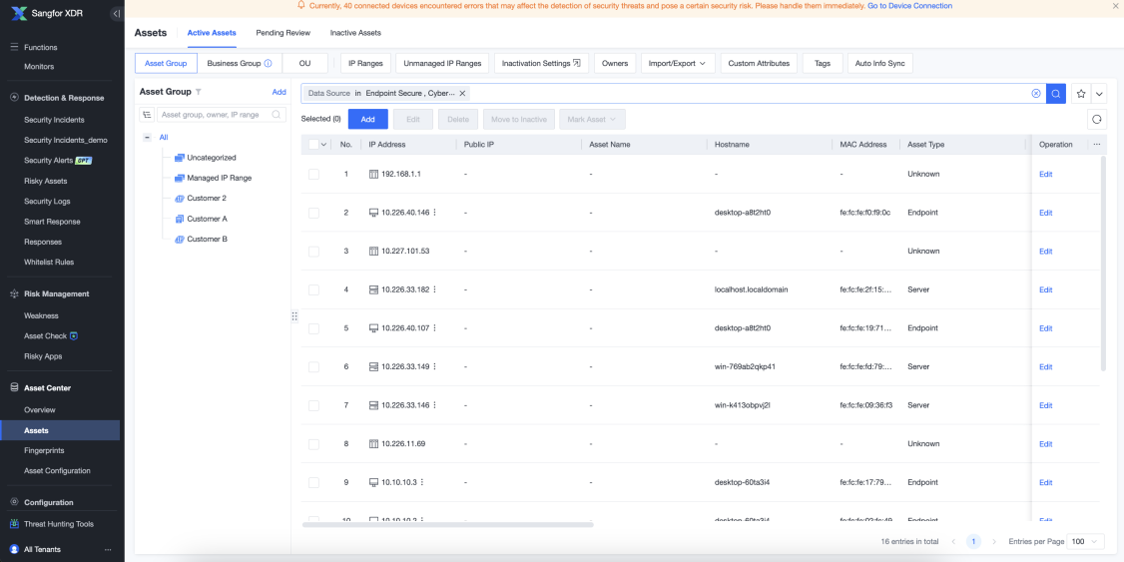The image size is (1124, 562).
Task: Click the Threat Hunting Tools icon
Action: click(x=14, y=524)
